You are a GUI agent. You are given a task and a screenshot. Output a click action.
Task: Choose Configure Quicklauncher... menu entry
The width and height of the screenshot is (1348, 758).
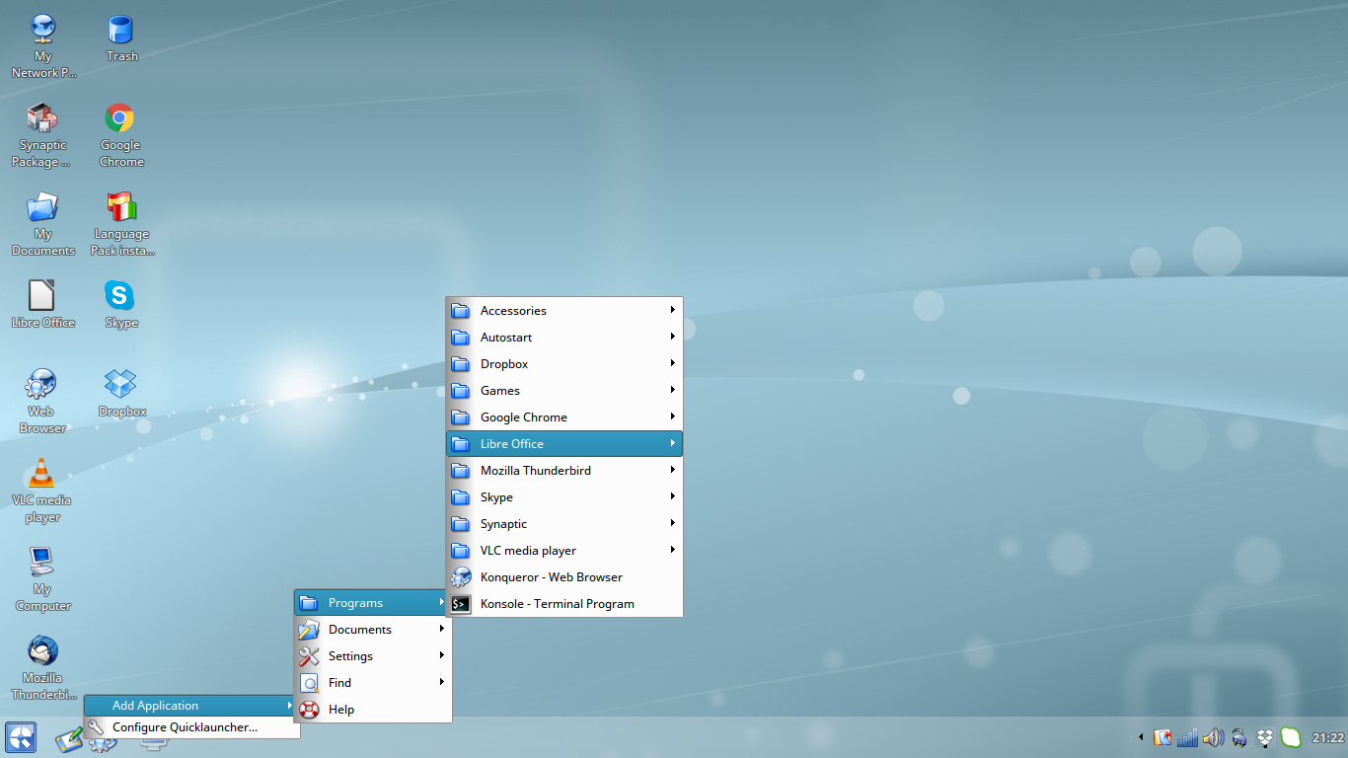191,727
